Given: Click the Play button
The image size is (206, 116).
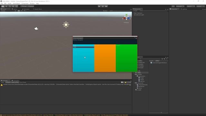Looking at the screenshot, I should 99,6.
